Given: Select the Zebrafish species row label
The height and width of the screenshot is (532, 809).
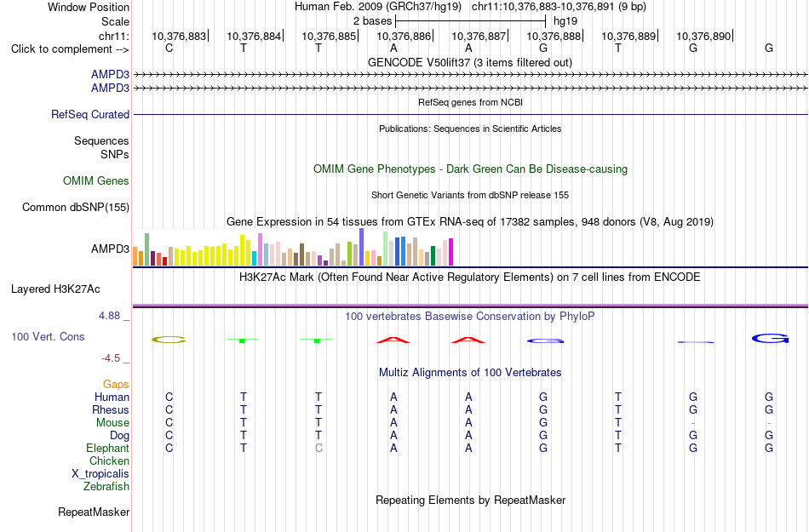Looking at the screenshot, I should pos(106,486).
